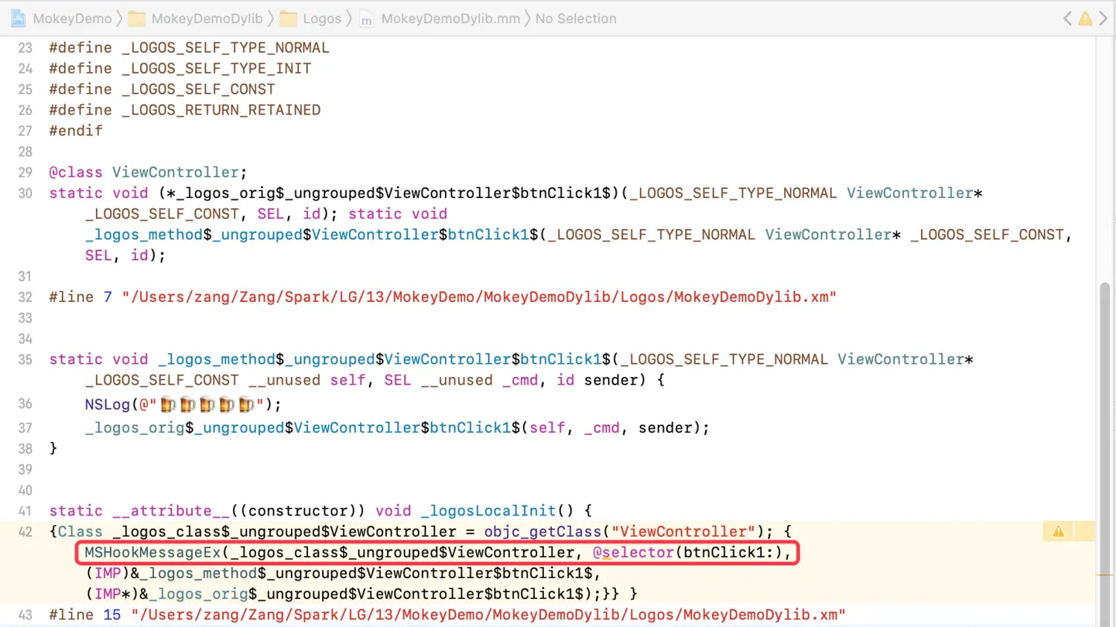Open Logos folder breadcrumb
1116x627 pixels.
[x=322, y=19]
